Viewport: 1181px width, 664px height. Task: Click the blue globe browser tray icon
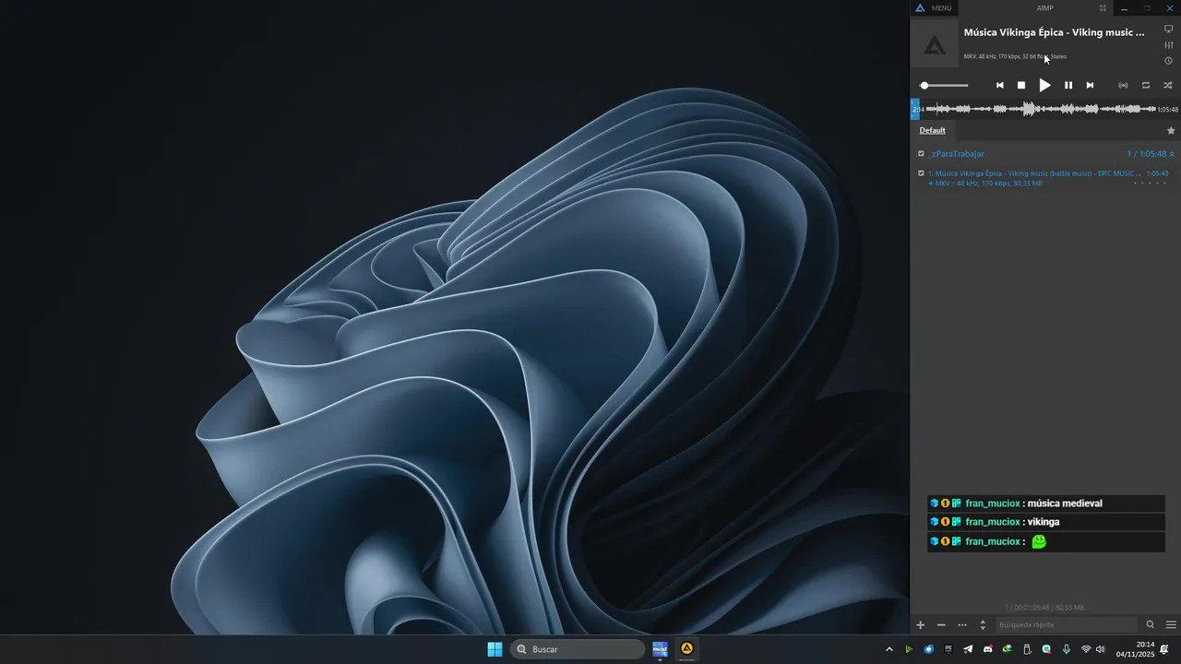click(x=929, y=649)
